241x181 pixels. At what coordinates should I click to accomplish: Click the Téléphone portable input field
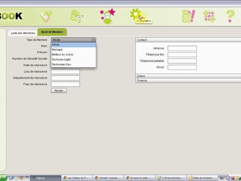point(182,61)
